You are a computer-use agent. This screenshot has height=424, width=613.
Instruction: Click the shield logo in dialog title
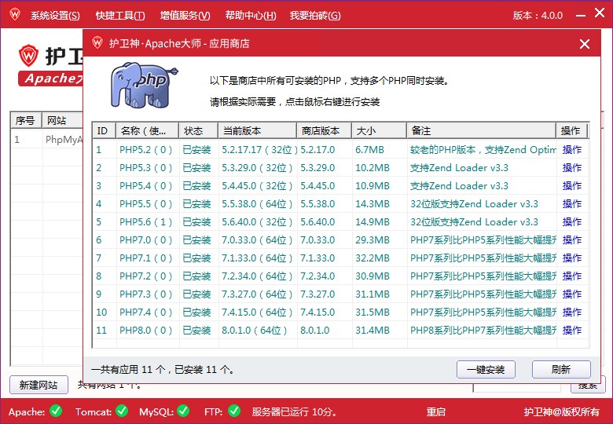97,43
